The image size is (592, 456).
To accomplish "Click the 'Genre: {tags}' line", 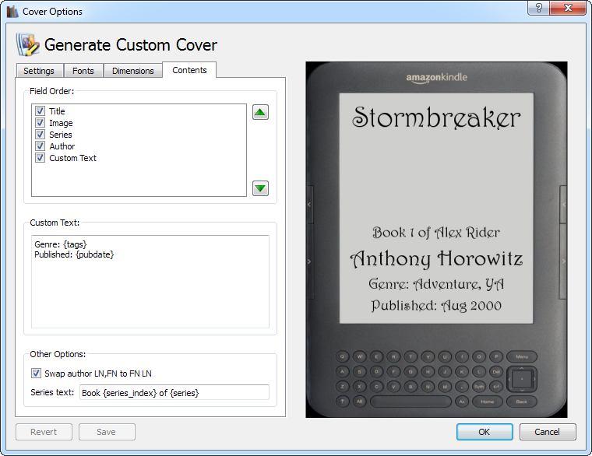I will click(x=61, y=244).
